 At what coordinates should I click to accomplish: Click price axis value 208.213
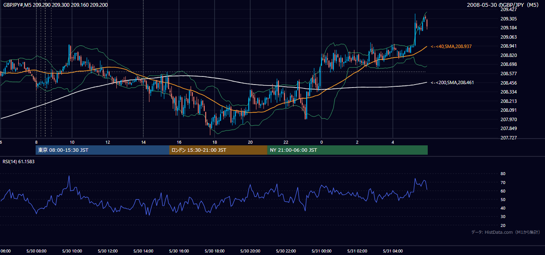click(508, 101)
